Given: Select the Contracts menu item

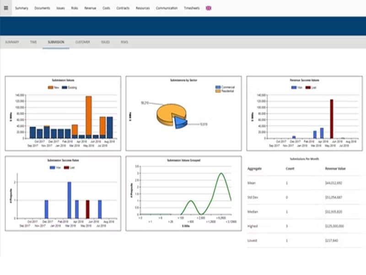Looking at the screenshot, I should click(123, 8).
